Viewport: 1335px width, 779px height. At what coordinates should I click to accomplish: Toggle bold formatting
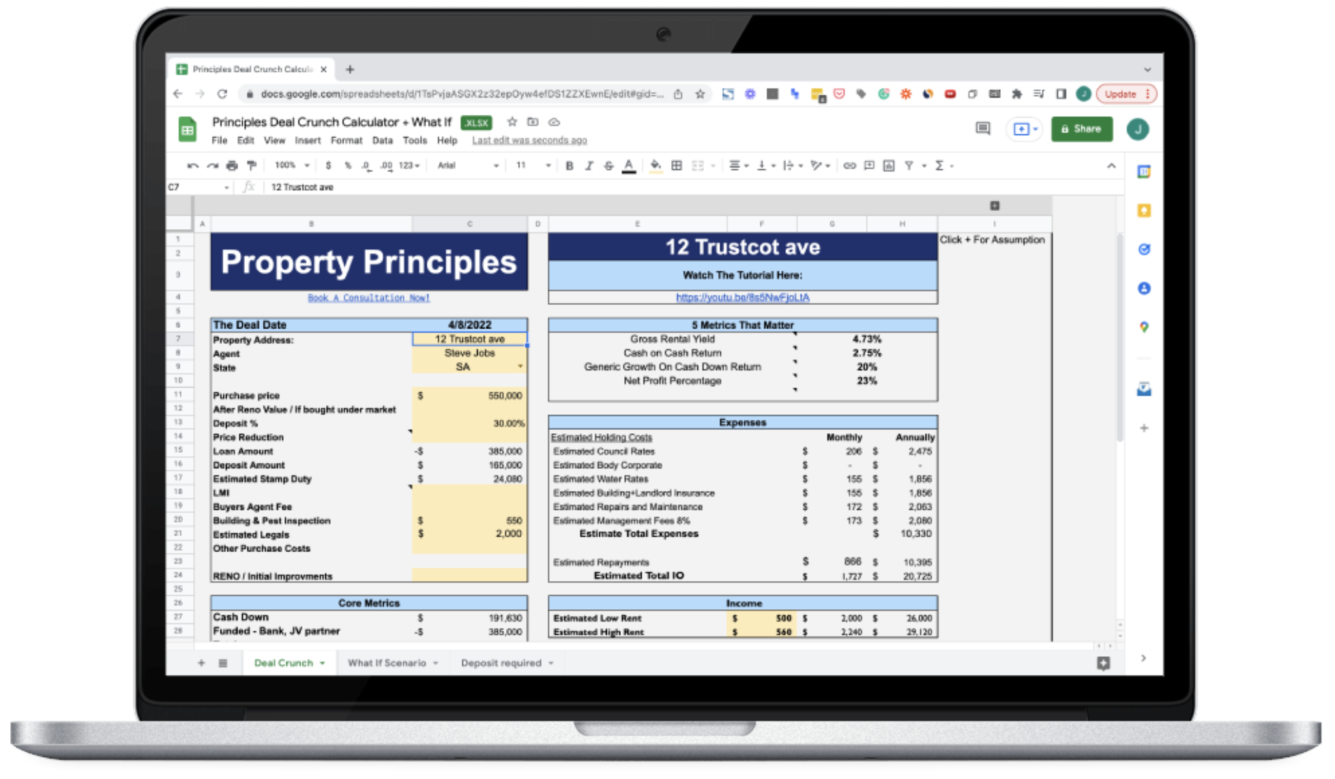568,165
